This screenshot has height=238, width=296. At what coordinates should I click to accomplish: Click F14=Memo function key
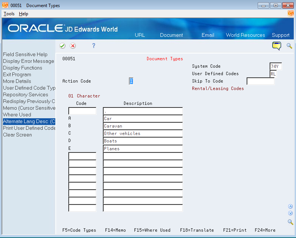coord(116,230)
